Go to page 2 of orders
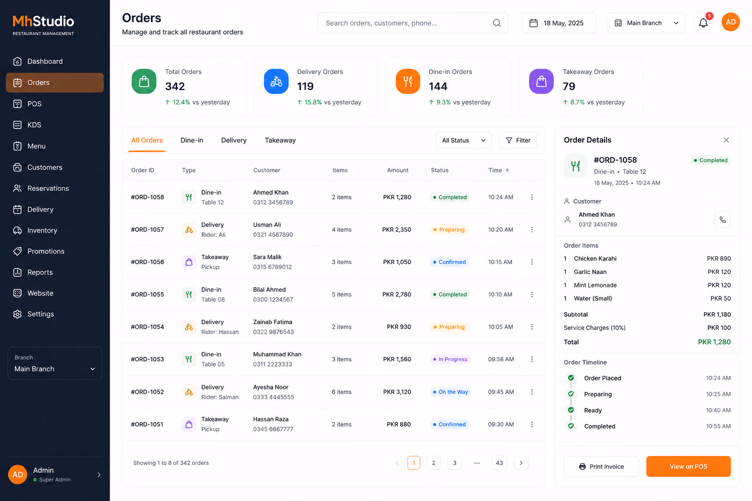The image size is (752, 501). coord(433,463)
